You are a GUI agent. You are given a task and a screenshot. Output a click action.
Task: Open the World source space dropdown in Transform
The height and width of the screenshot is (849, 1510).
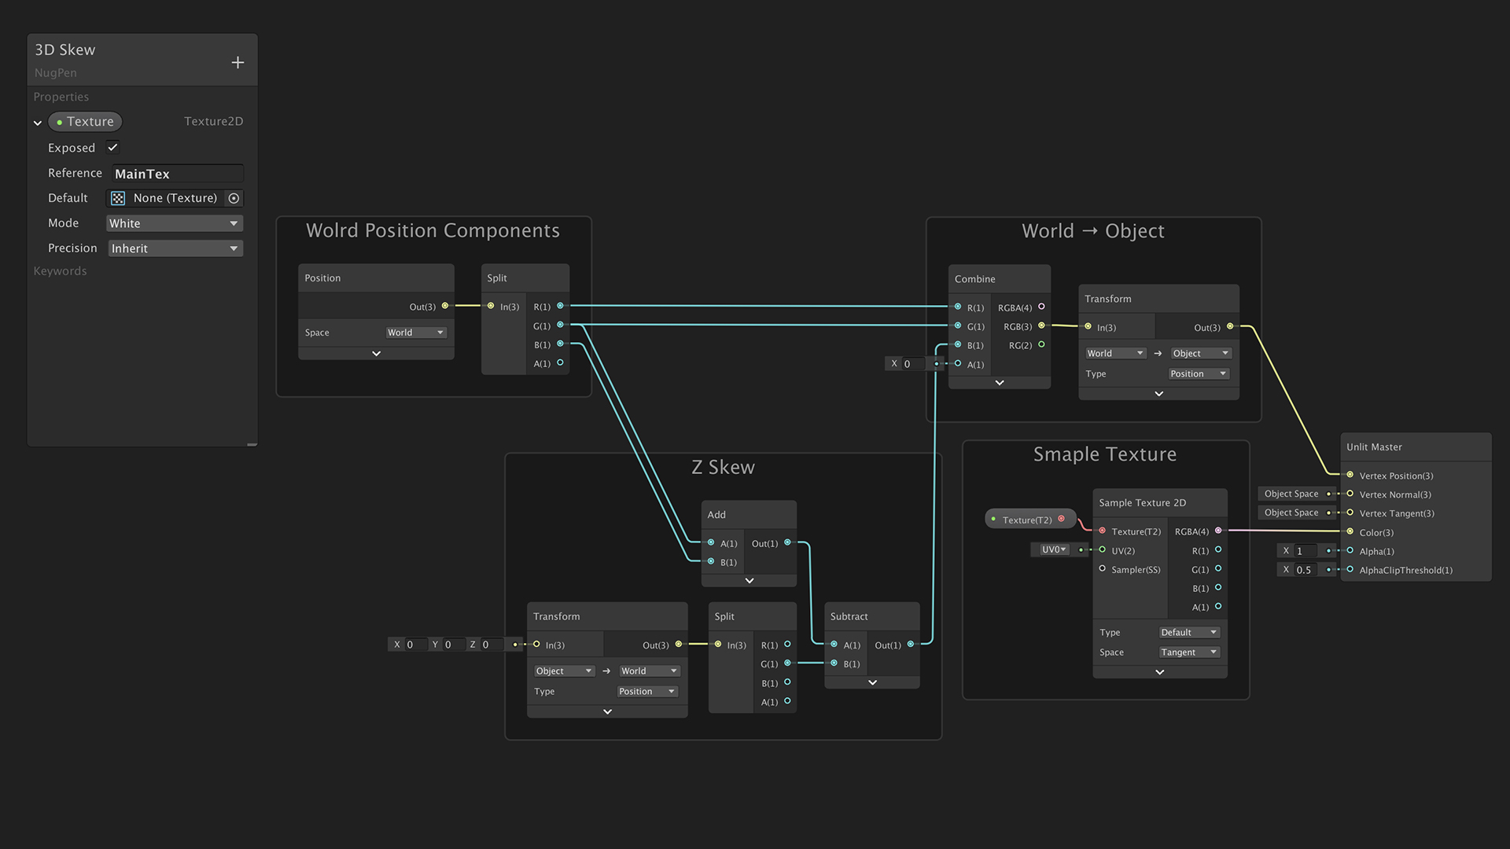1114,353
